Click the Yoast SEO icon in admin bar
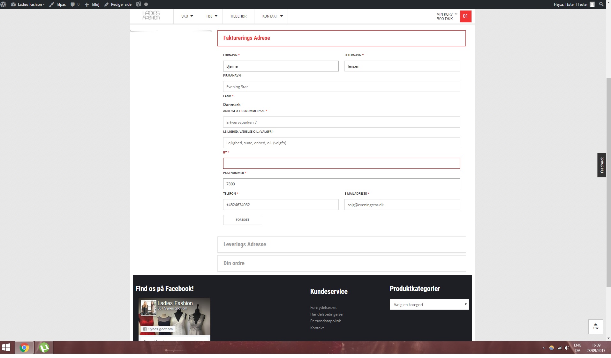 139,4
